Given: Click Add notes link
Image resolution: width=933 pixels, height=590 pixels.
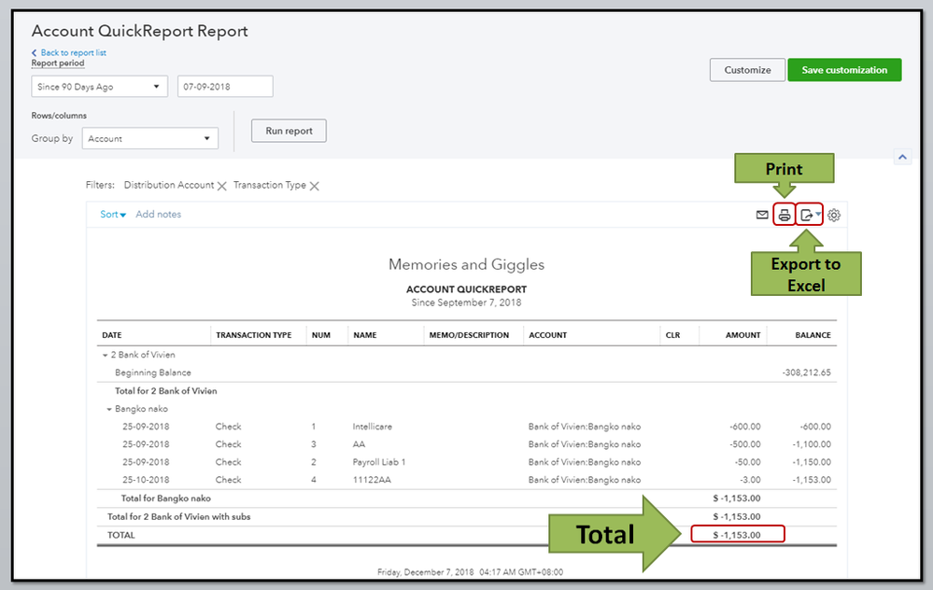Looking at the screenshot, I should pyautogui.click(x=159, y=215).
